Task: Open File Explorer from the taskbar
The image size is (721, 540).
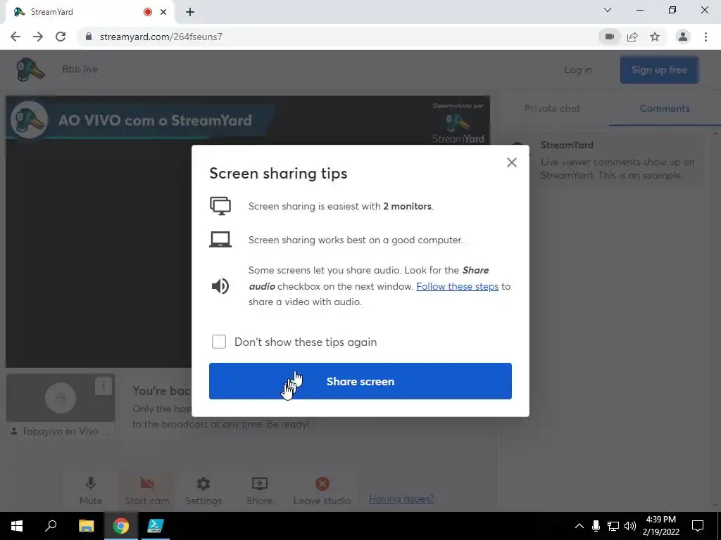Action: tap(86, 526)
